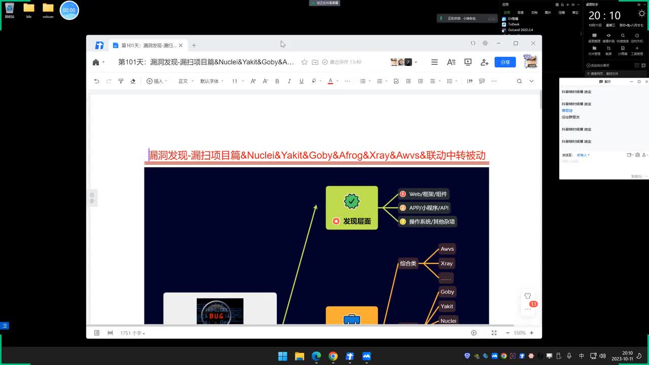Image resolution: width=649 pixels, height=365 pixels.
Task: Open the 所有人 recipient dropdown in chat
Action: pos(583,155)
